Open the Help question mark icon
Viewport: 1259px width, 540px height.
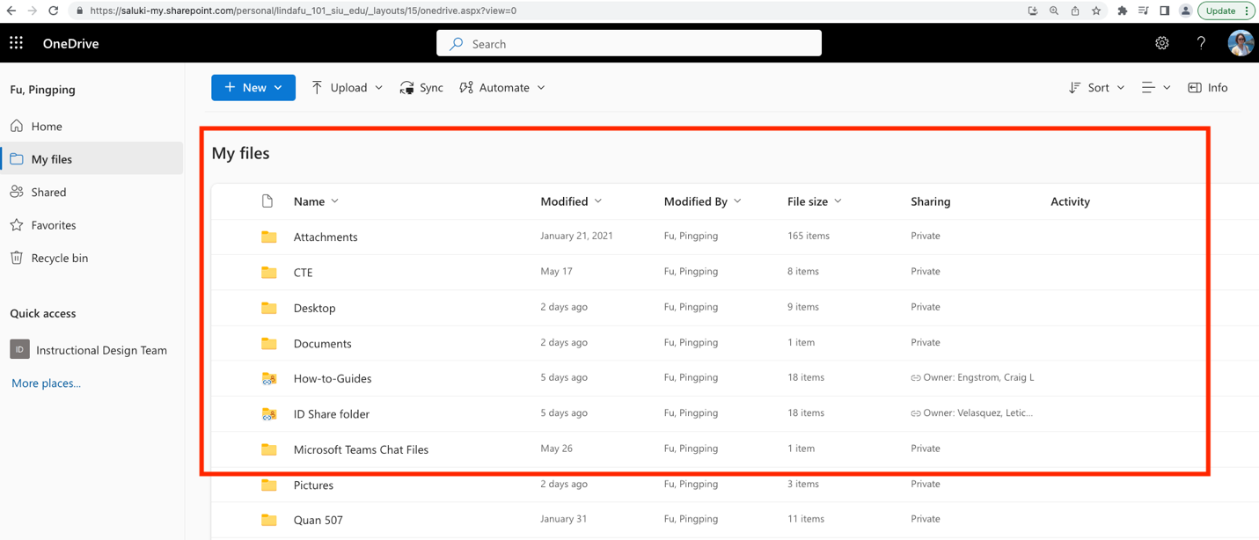[x=1201, y=43]
